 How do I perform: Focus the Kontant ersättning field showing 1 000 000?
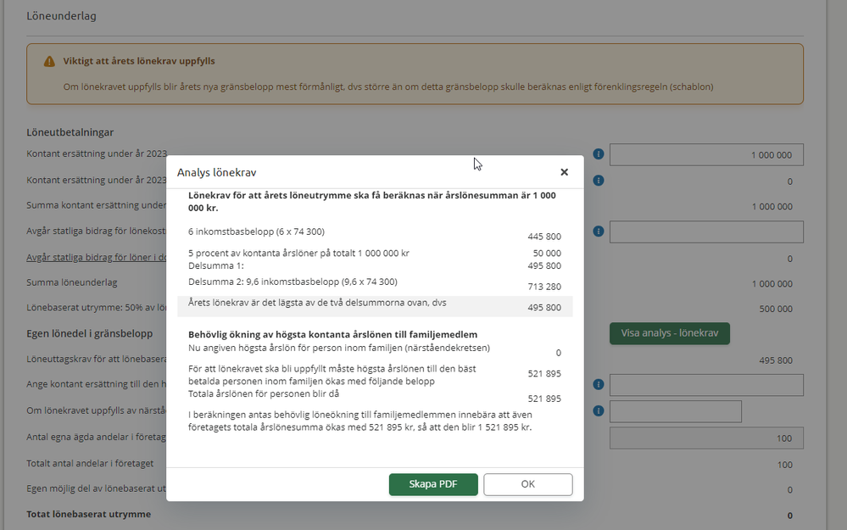click(705, 155)
